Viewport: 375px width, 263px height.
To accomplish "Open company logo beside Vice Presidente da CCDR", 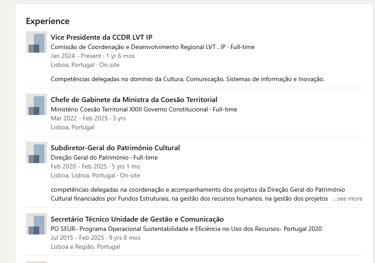I will 37,42.
